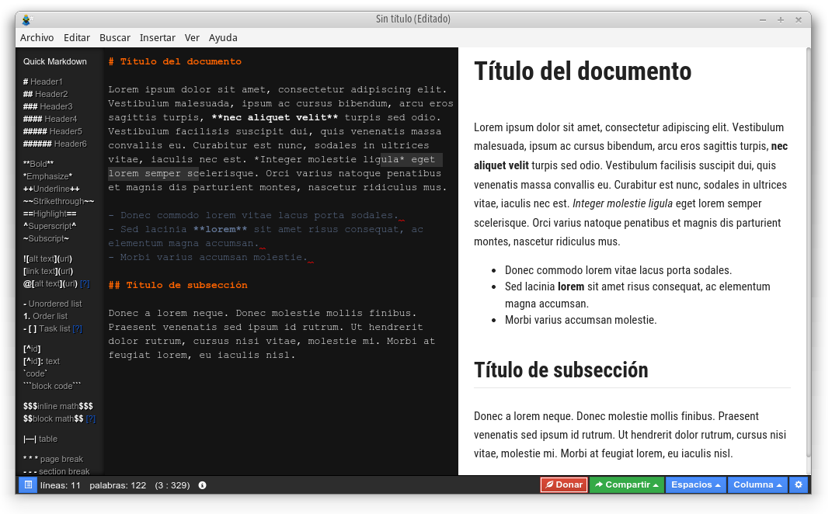Screen dimensions: 832x514
Task: Insert $$block math$$ syntax
Action: 53,419
